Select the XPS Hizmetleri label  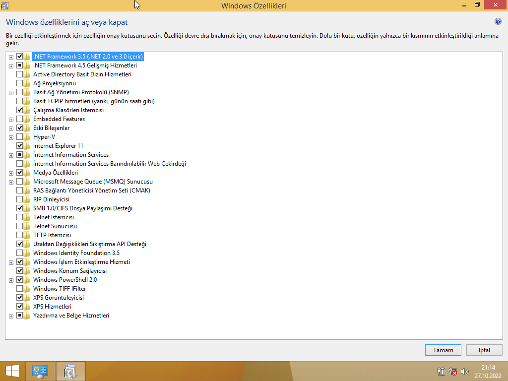tap(52, 307)
